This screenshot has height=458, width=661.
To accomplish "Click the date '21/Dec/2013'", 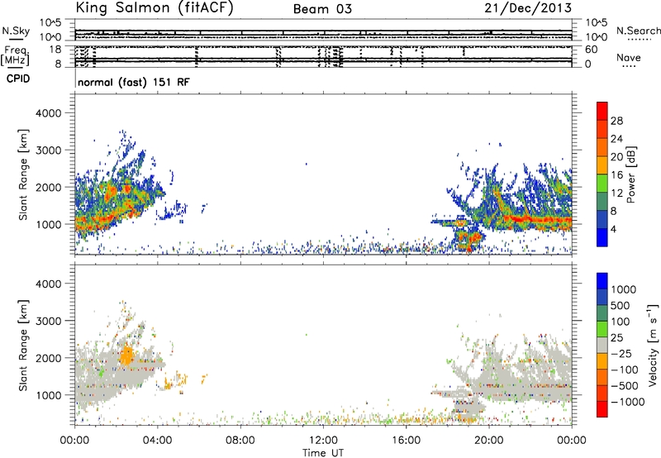I will [x=528, y=7].
